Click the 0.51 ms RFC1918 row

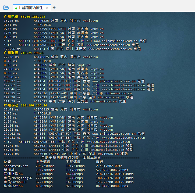(27, 25)
